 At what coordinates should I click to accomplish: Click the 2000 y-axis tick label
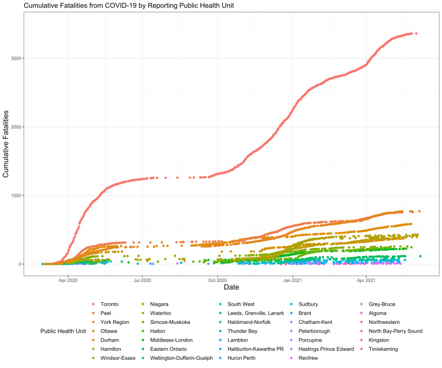[16, 127]
